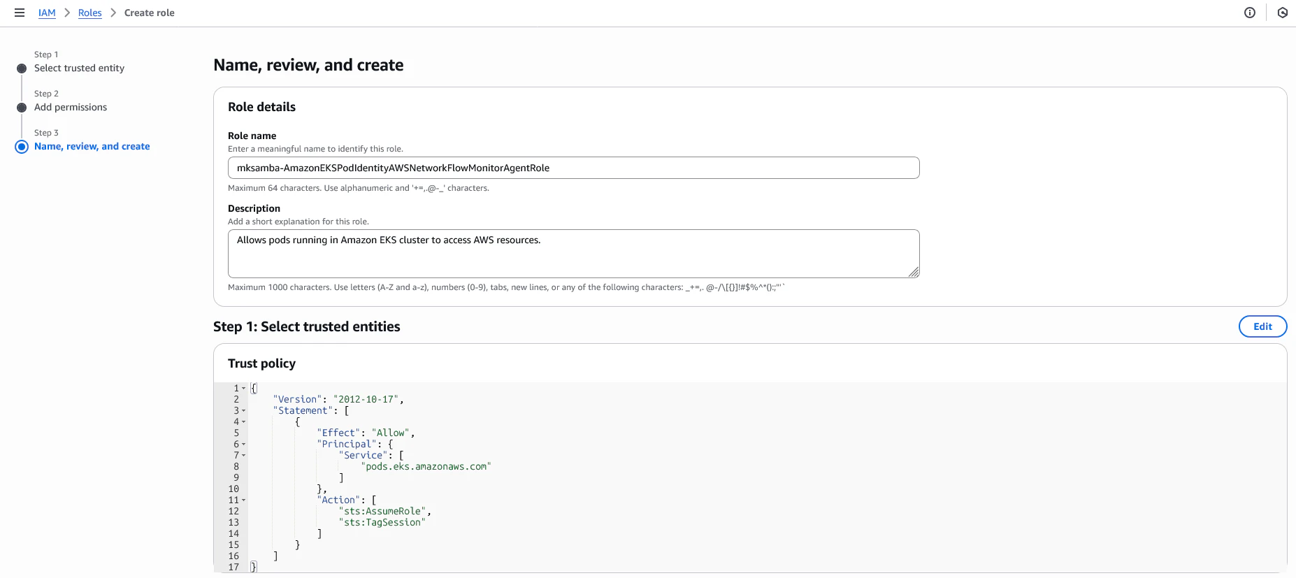Click the info icon in top bar
The height and width of the screenshot is (578, 1296).
[1250, 13]
